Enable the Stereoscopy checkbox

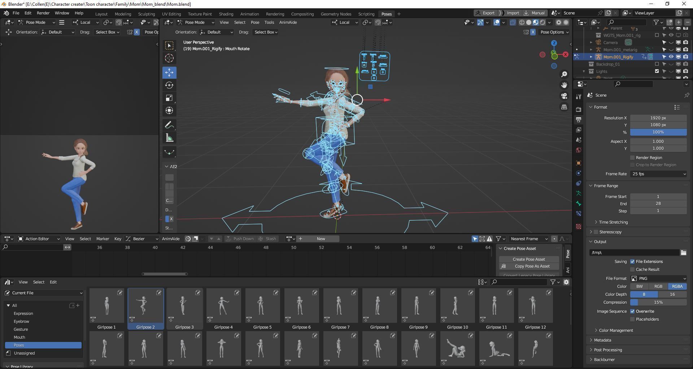coord(596,232)
